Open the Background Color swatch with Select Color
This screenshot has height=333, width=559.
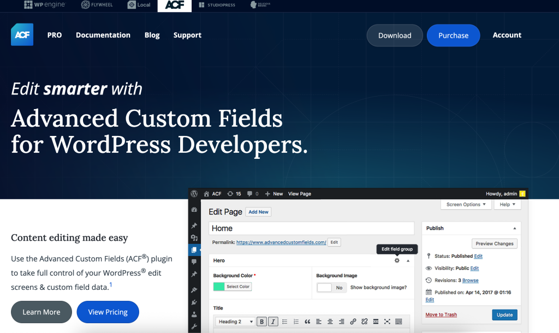point(233,286)
